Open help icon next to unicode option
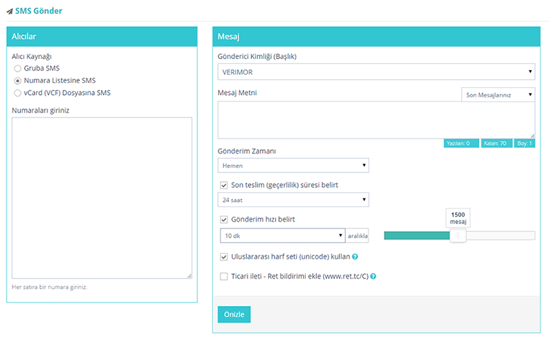Viewport: 550px width, 341px height. click(x=355, y=257)
